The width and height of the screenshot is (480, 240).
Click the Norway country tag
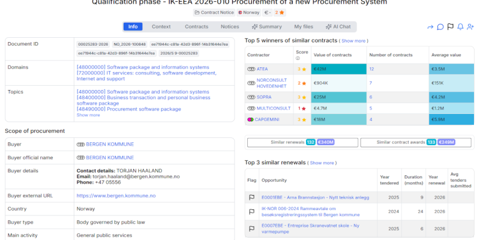pos(249,13)
